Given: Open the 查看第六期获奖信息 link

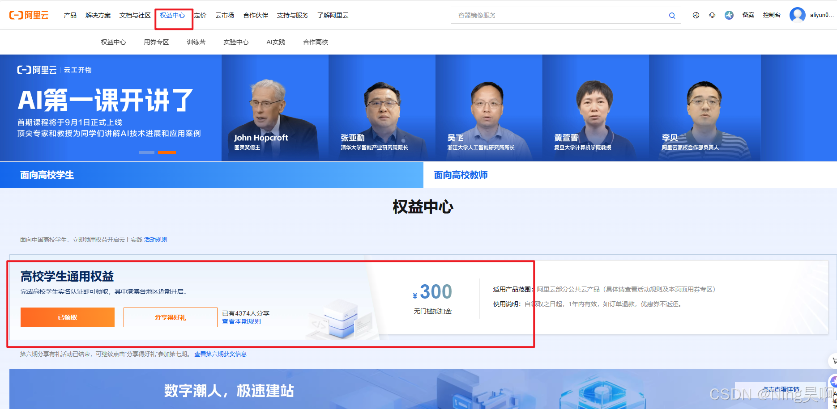Looking at the screenshot, I should click(220, 354).
